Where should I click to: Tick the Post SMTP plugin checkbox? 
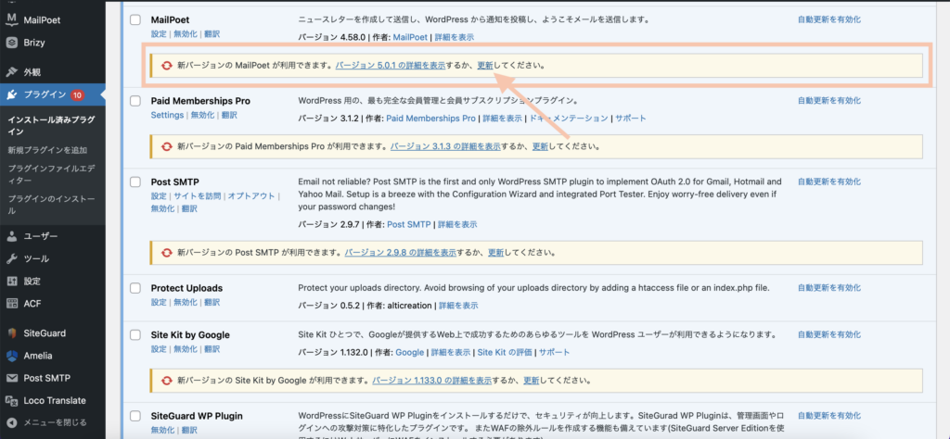click(x=135, y=182)
